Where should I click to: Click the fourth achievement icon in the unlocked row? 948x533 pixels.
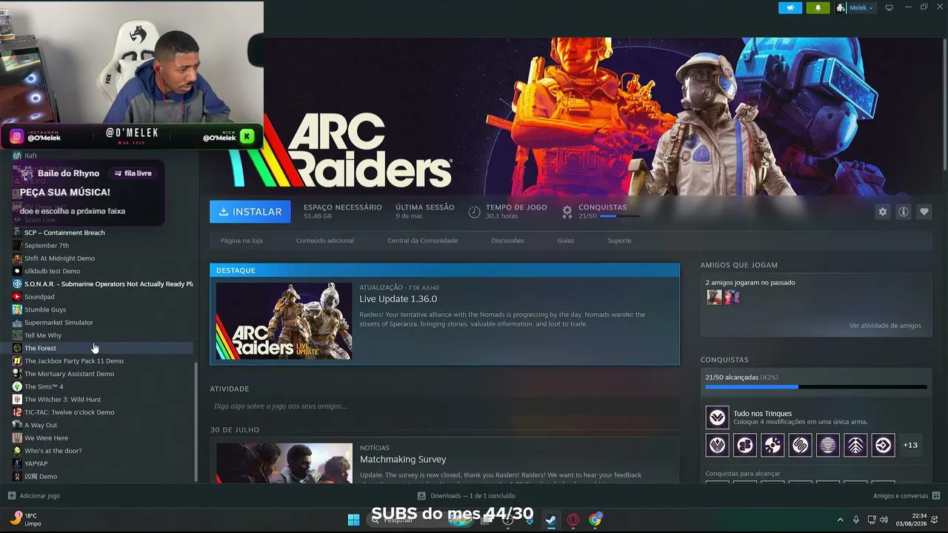800,445
